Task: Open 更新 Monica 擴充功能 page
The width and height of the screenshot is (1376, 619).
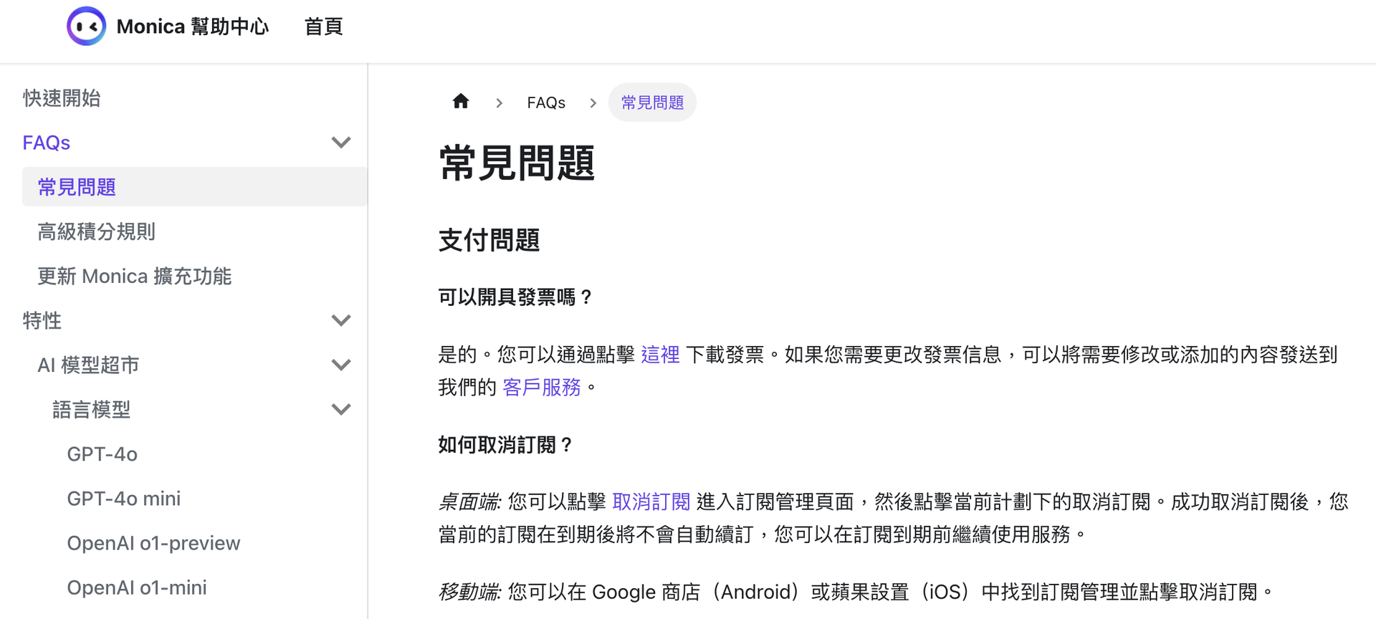Action: coord(134,276)
